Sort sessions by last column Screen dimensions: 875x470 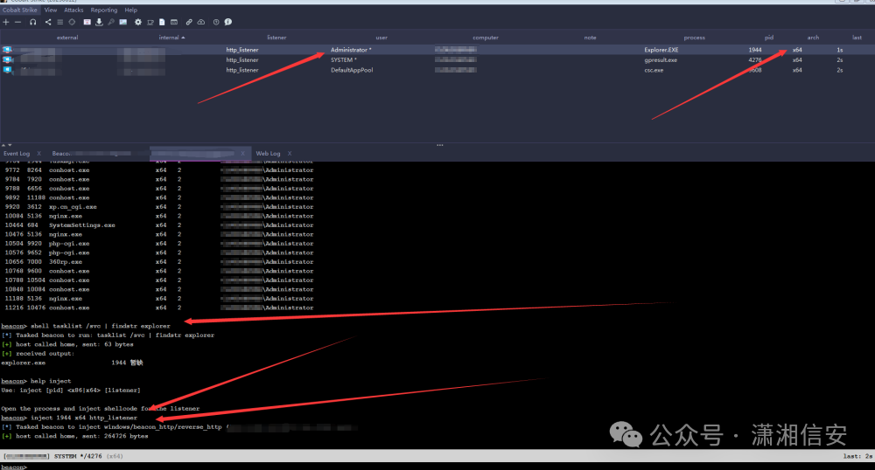(857, 38)
